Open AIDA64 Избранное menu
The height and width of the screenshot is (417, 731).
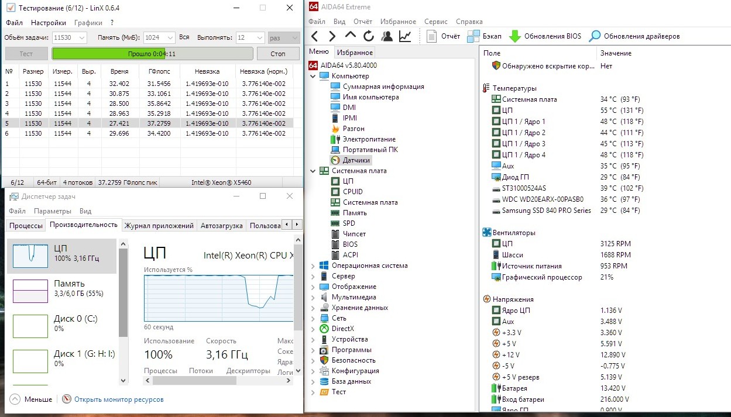point(398,22)
